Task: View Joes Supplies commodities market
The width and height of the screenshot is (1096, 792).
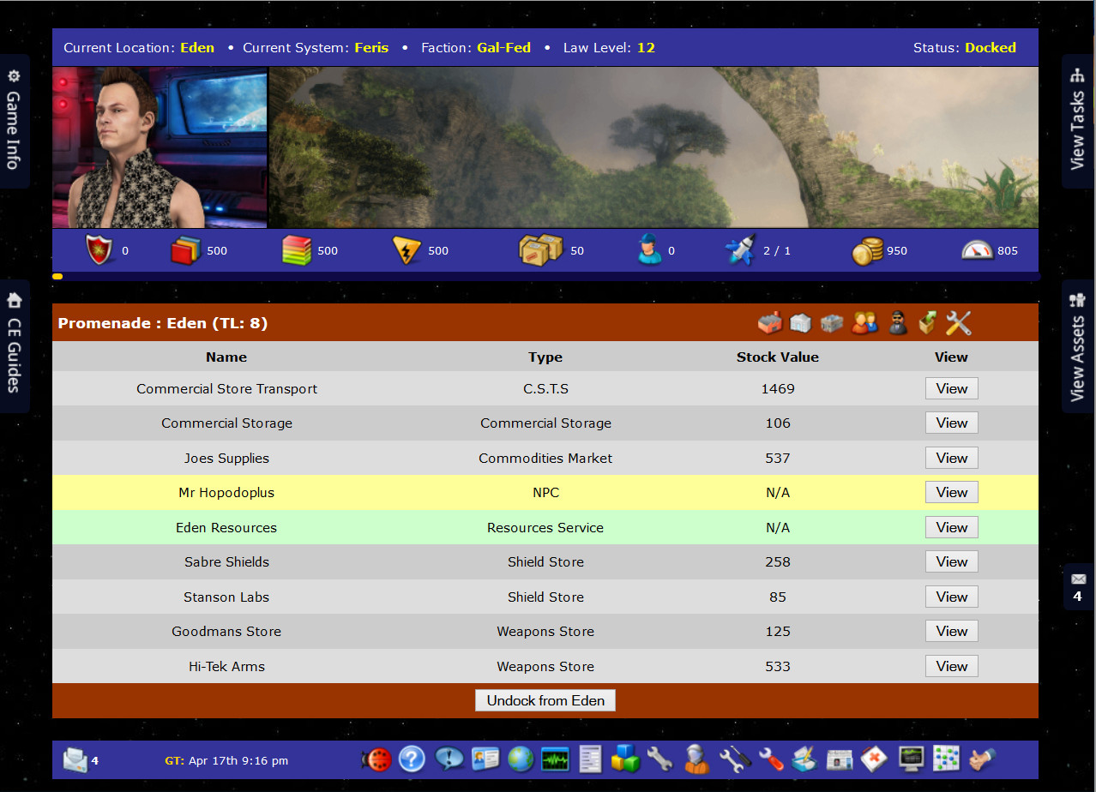Action: (951, 458)
